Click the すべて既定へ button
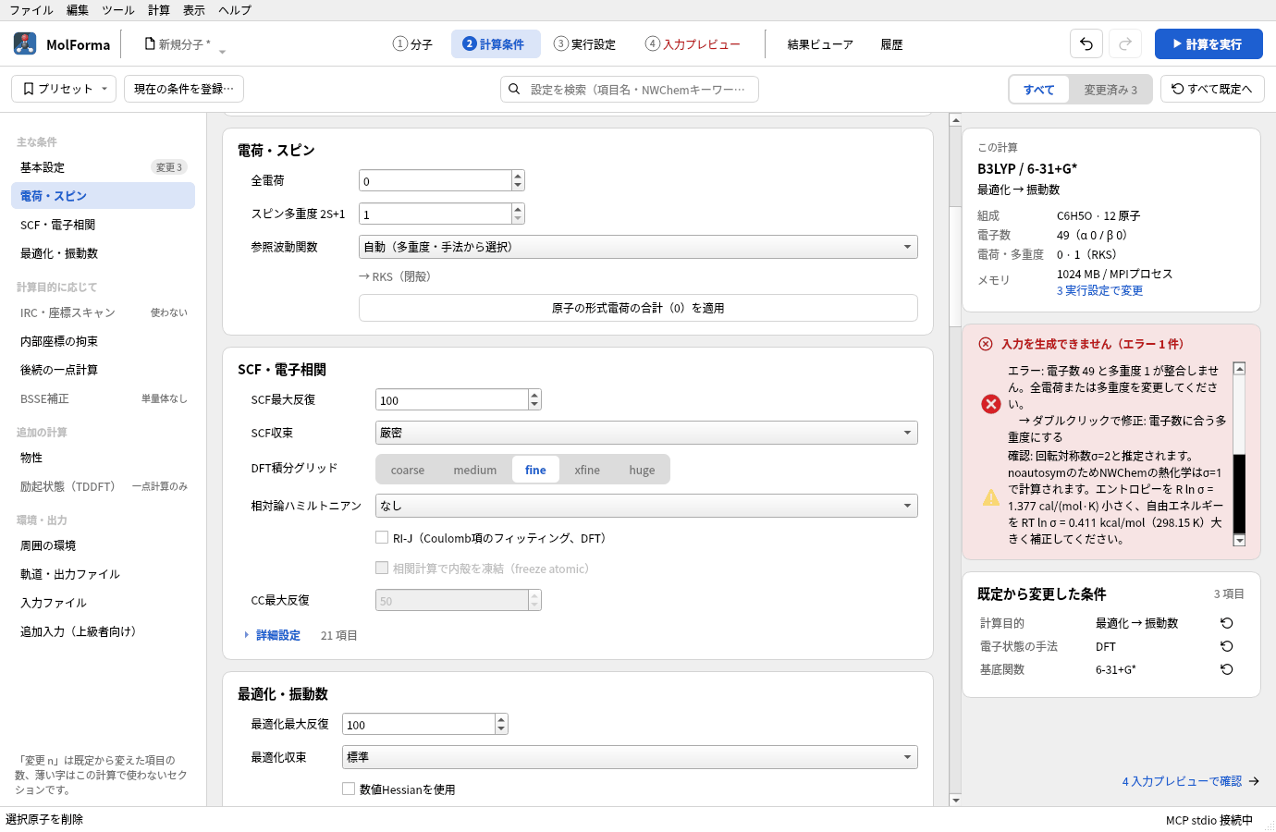The width and height of the screenshot is (1276, 832). point(1212,89)
